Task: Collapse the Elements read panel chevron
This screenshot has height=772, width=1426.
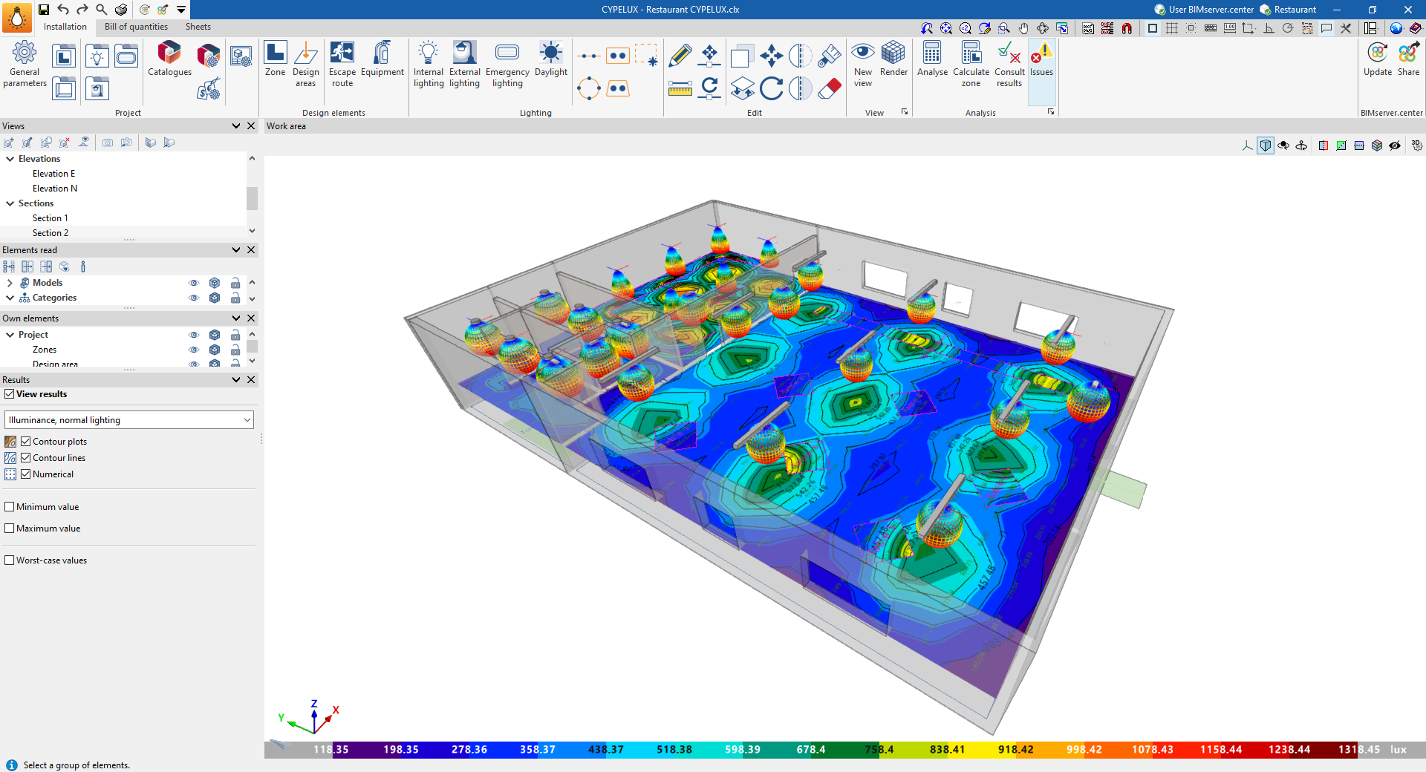Action: pos(236,250)
